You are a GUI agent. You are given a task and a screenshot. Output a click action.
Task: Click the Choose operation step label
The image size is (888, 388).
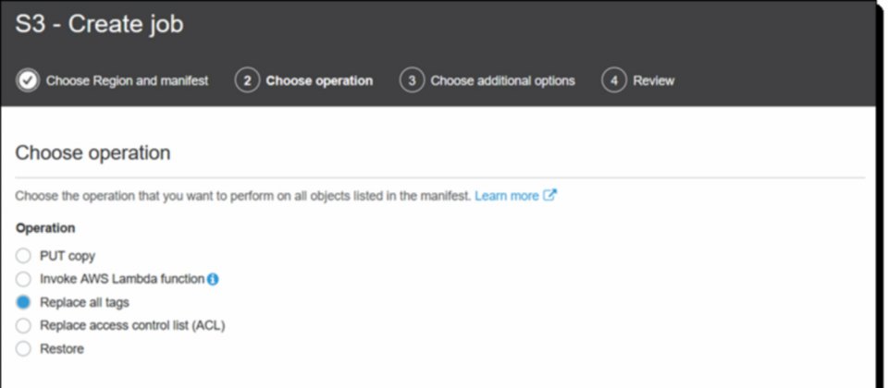[x=319, y=81]
